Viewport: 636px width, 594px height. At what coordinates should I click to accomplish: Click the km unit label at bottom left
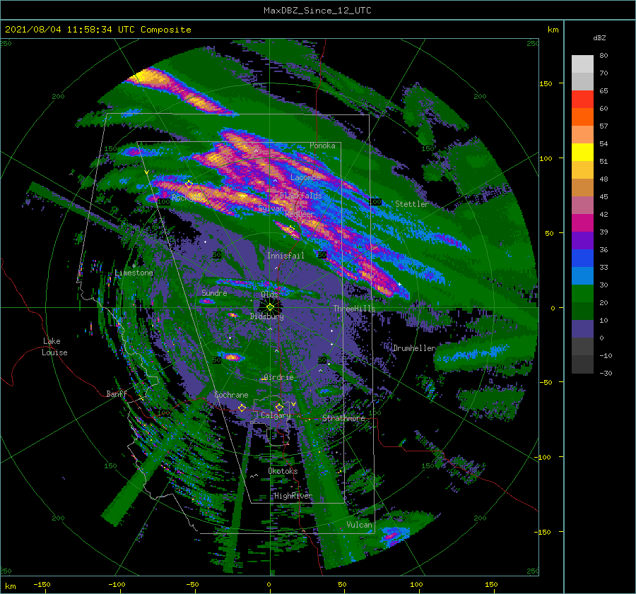point(10,586)
